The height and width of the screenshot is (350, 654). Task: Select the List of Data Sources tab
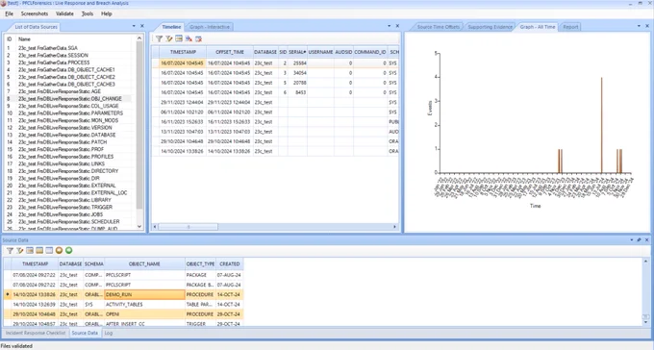[36, 27]
